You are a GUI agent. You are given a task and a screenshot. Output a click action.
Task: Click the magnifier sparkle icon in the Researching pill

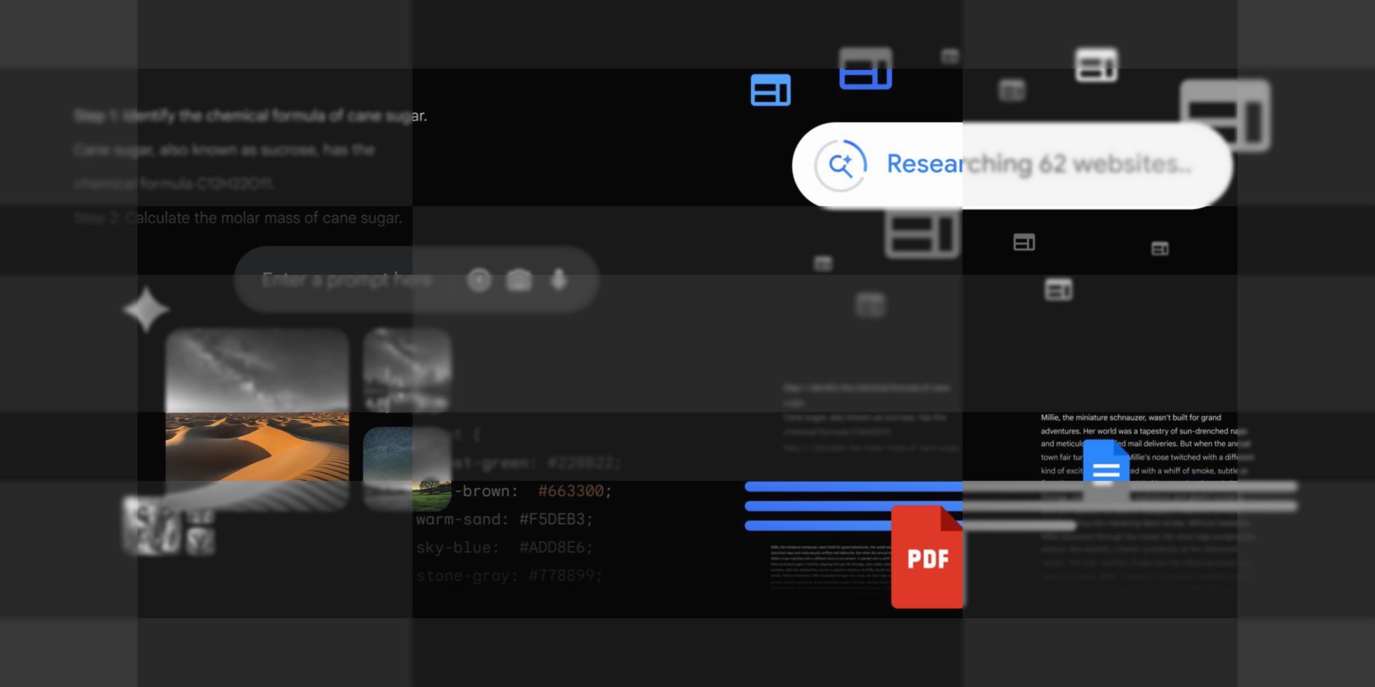840,165
